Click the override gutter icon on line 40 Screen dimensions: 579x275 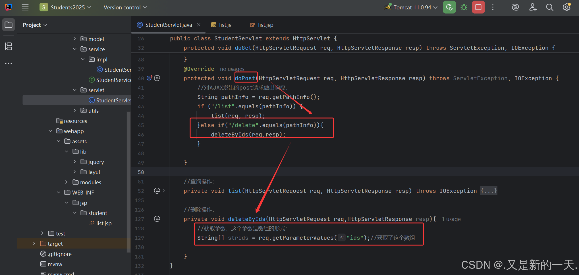tap(150, 78)
